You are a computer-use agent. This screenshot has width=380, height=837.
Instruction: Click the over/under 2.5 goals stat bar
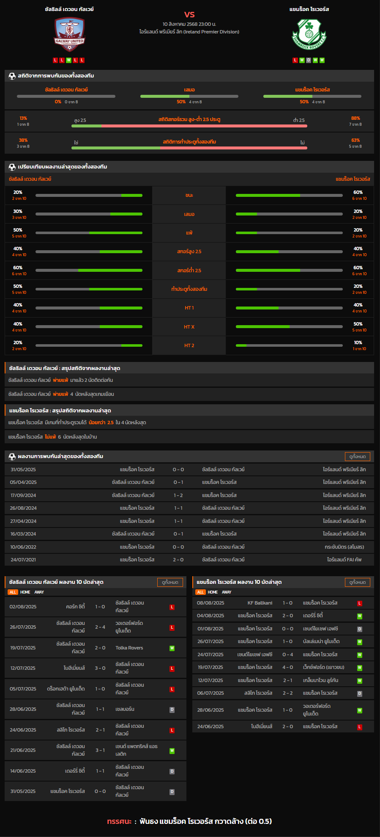click(189, 126)
